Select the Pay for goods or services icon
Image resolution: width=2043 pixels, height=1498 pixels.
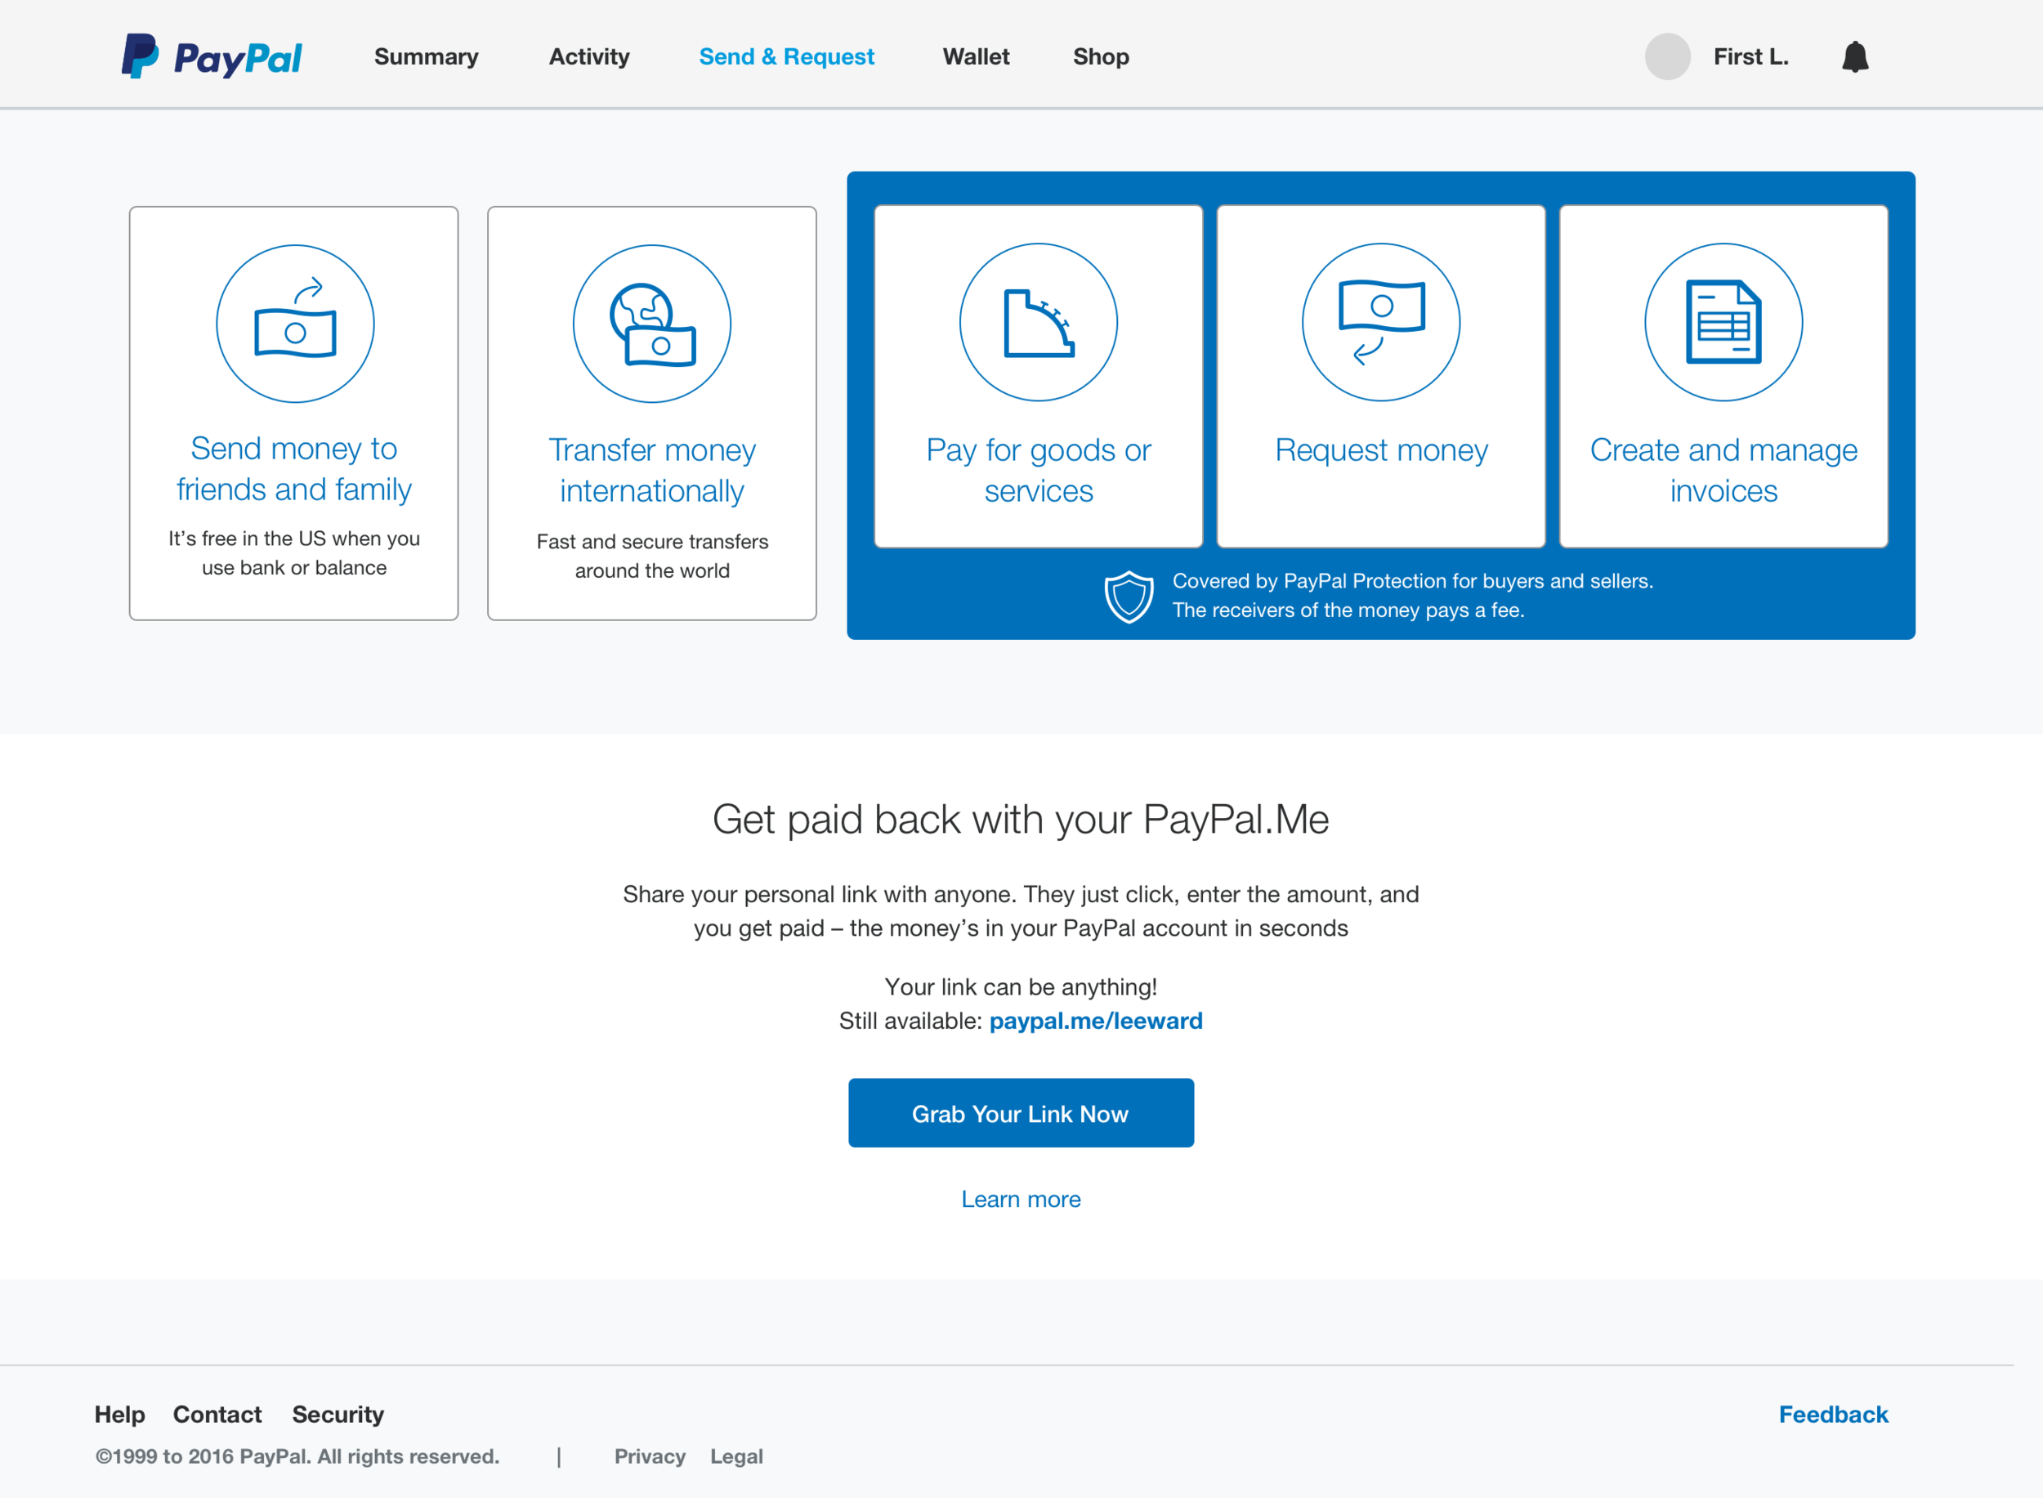[1039, 321]
